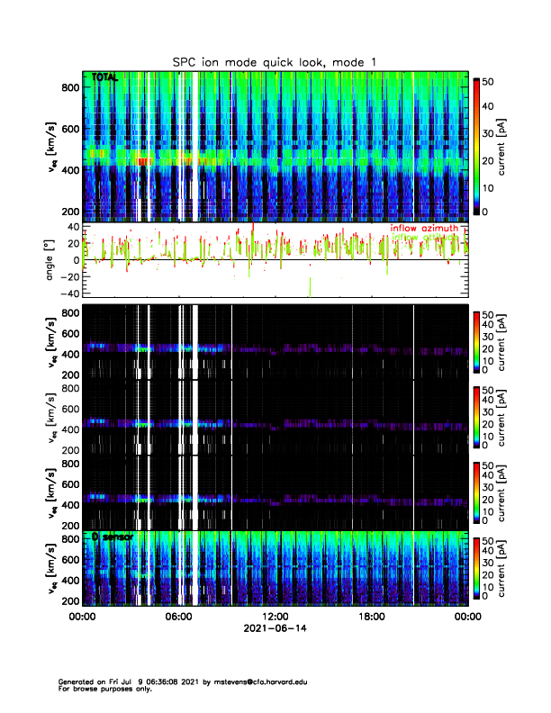Screen dimensions: 551x713
Task: Click the "angle [°]" y-axis label
Action: coord(52,259)
